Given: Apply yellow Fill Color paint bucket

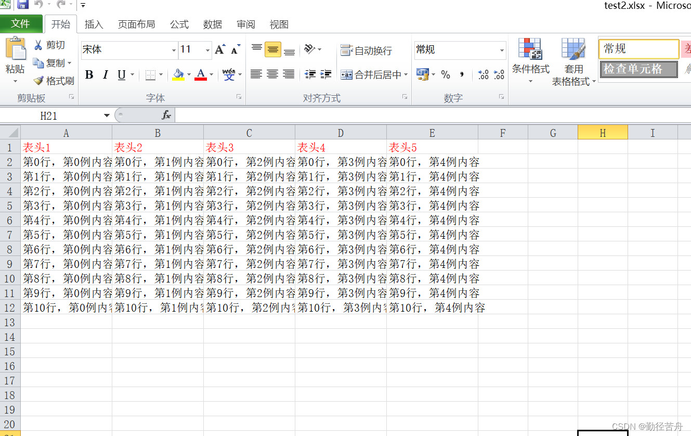Looking at the screenshot, I should [x=178, y=75].
